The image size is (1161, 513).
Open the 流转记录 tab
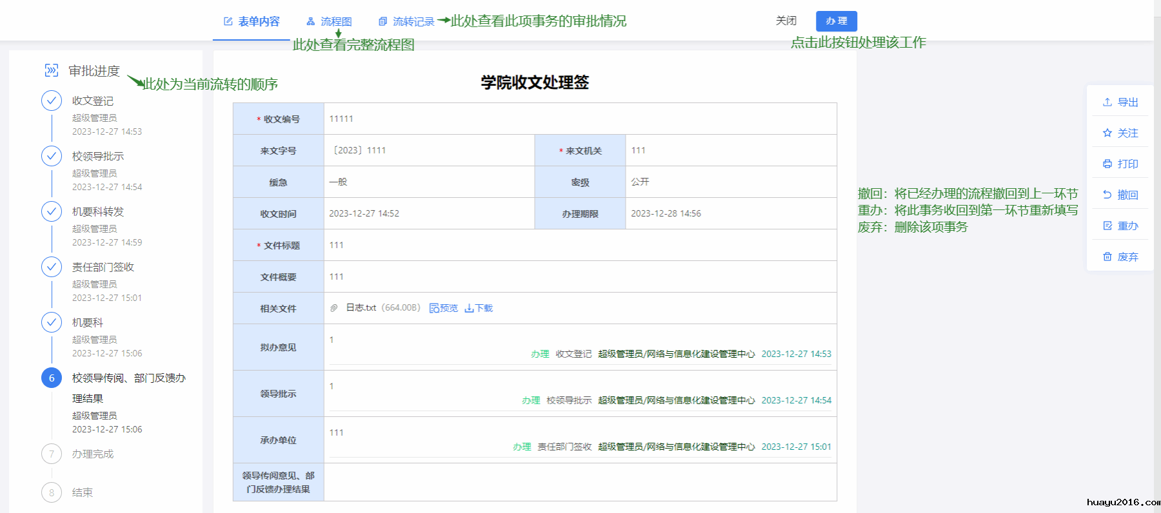coord(406,21)
